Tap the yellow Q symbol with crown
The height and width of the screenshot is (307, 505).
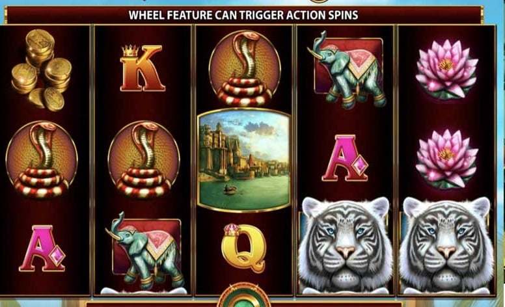pyautogui.click(x=244, y=248)
